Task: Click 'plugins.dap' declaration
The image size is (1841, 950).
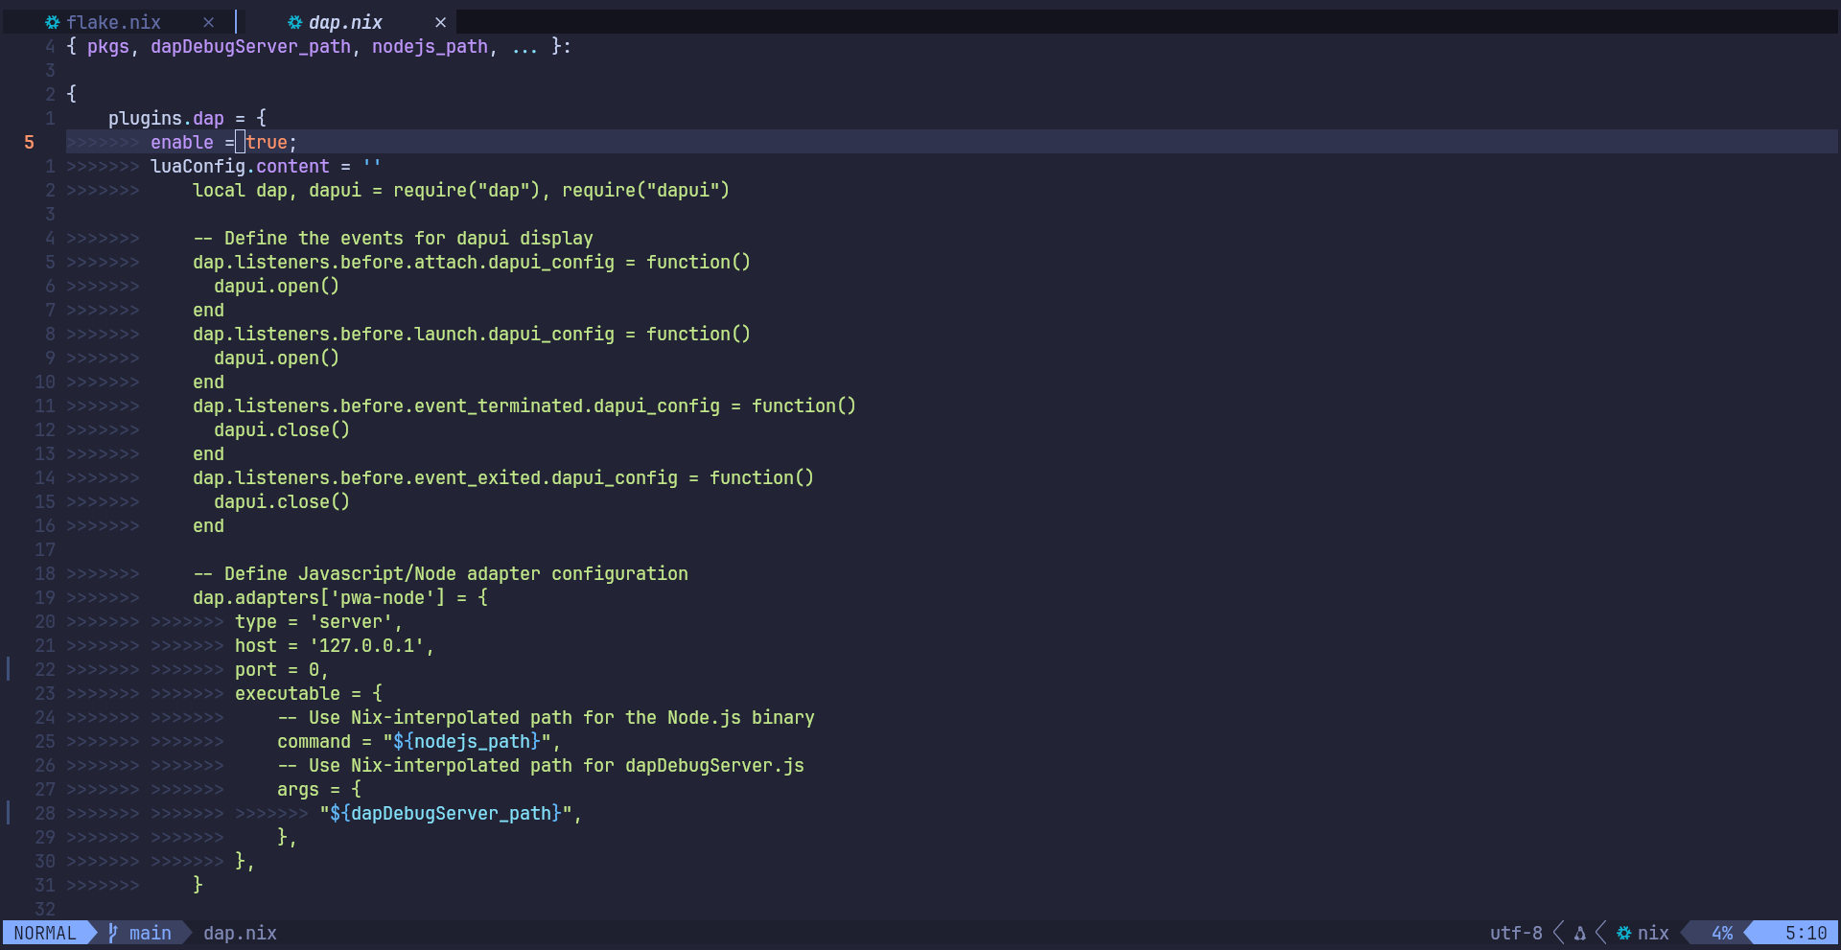Action: [x=166, y=118]
